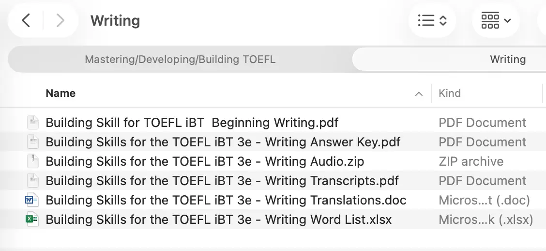The height and width of the screenshot is (251, 546).
Task: Switch to Mastering/Developing/Building TOEFL tab
Action: click(180, 60)
